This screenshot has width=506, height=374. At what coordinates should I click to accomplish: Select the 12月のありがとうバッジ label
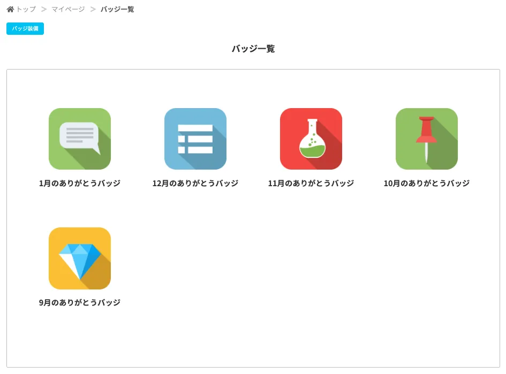coord(195,183)
